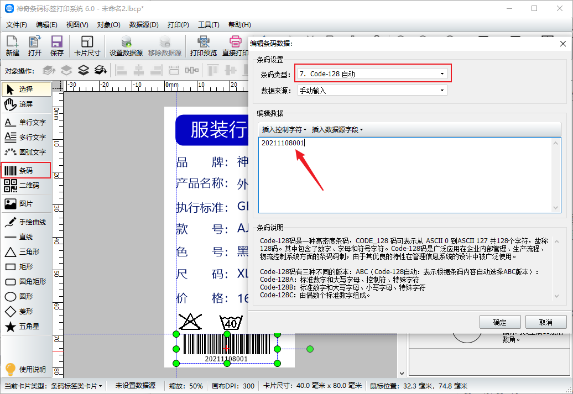This screenshot has height=394, width=573.
Task: Select the 圆弧文字 arc text tool
Action: tap(27, 153)
